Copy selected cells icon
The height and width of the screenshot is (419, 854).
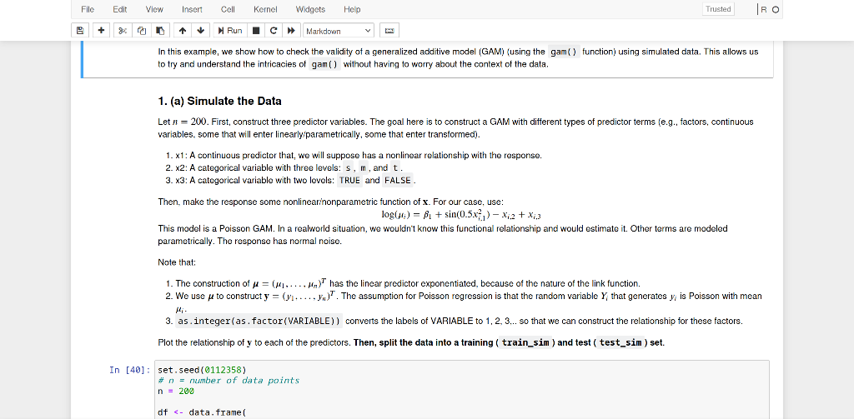(x=142, y=31)
